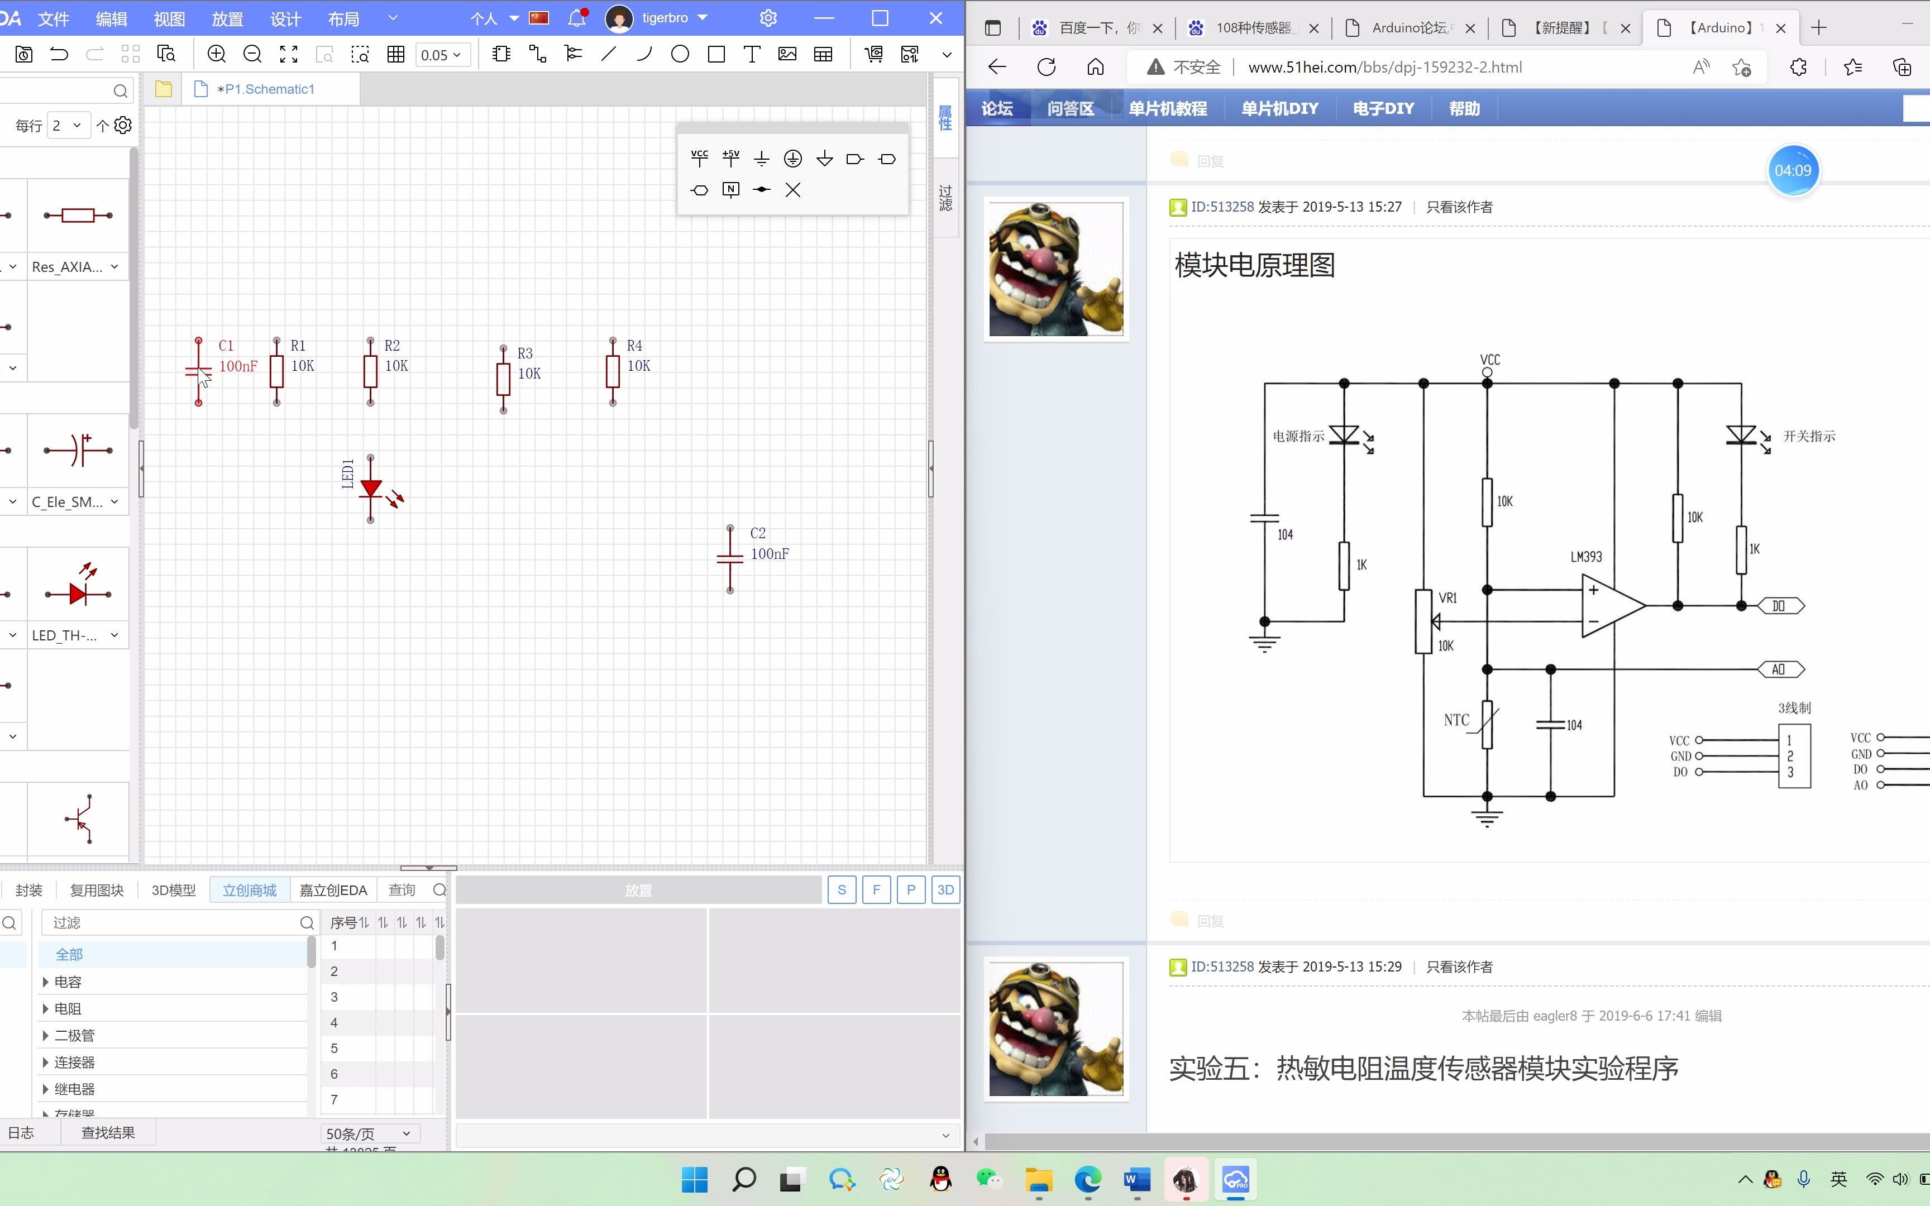This screenshot has height=1206, width=1930.
Task: Select the Circle drawing tool
Action: [x=680, y=54]
